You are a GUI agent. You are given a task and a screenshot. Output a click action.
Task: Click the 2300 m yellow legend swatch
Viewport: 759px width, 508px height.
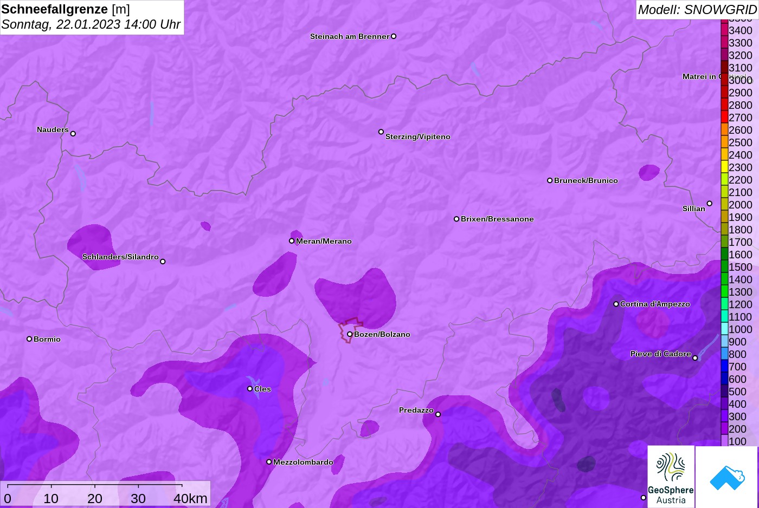tap(724, 167)
